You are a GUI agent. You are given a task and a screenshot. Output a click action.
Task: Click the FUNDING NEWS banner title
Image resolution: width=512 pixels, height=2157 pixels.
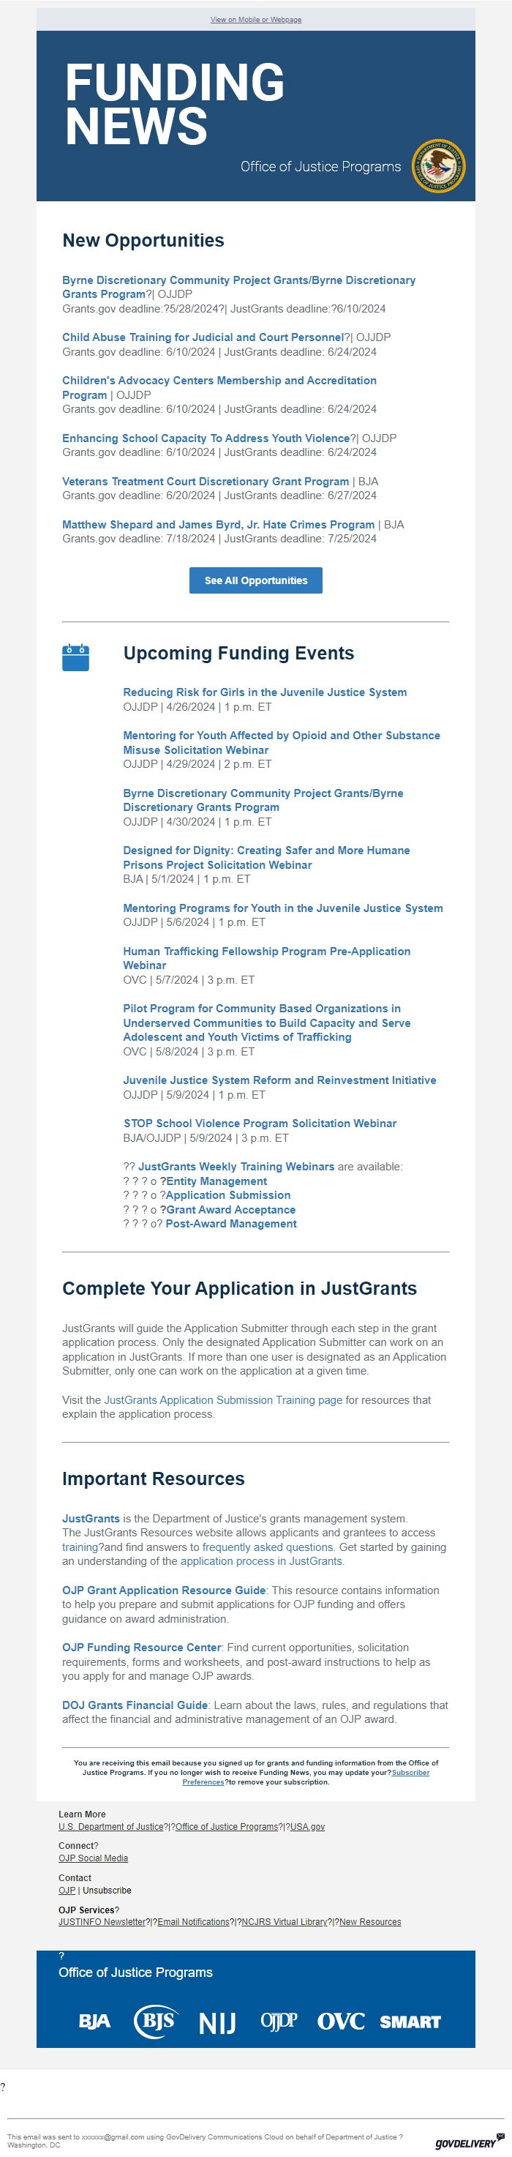[175, 104]
